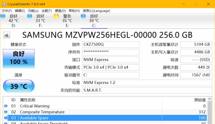Click the 温度 label
The width and height of the screenshot is (215, 124).
click(18, 75)
